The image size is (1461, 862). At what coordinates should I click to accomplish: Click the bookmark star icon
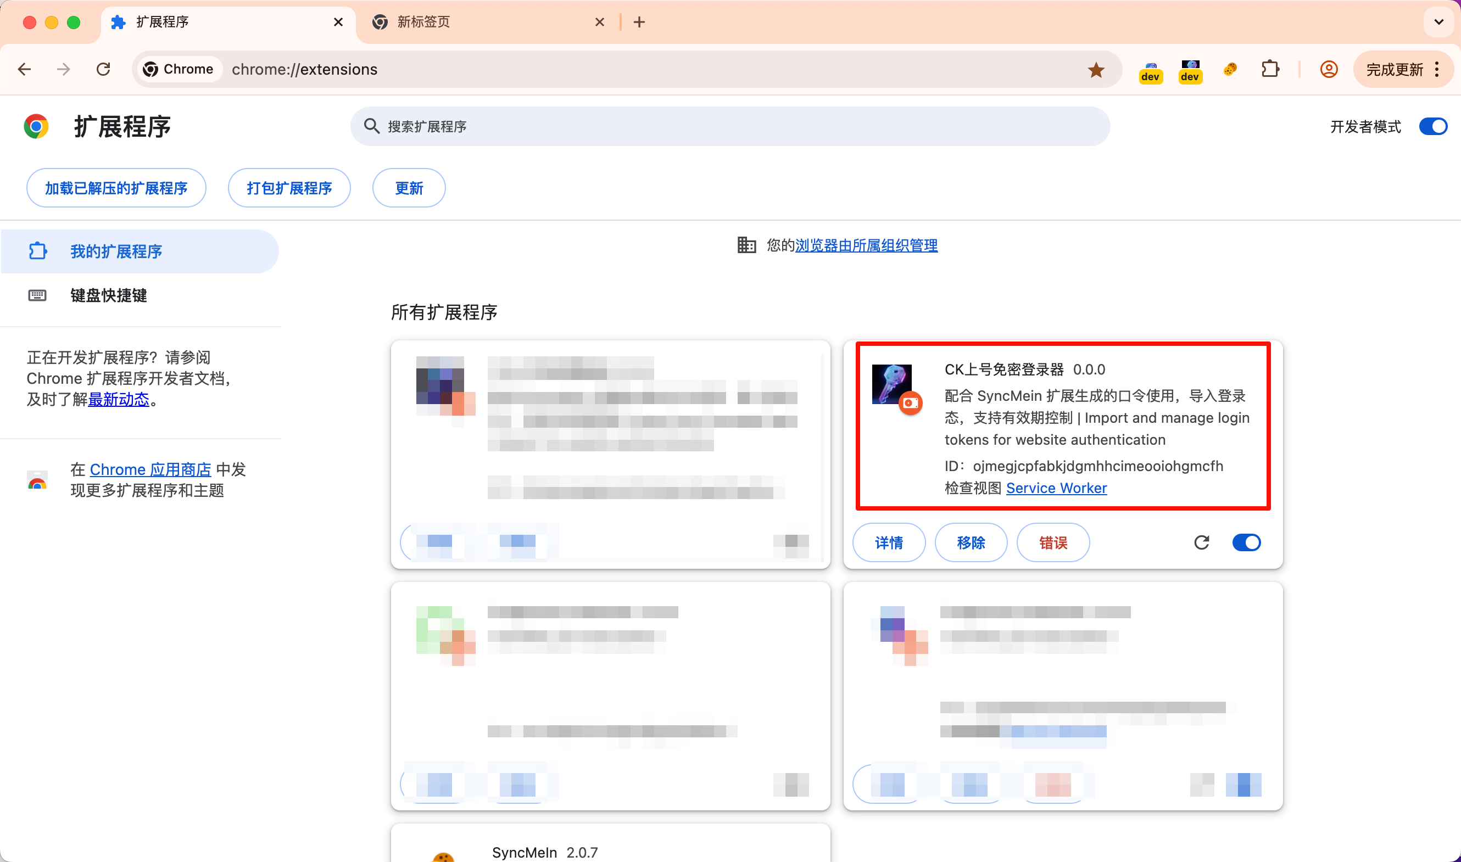pyautogui.click(x=1096, y=70)
